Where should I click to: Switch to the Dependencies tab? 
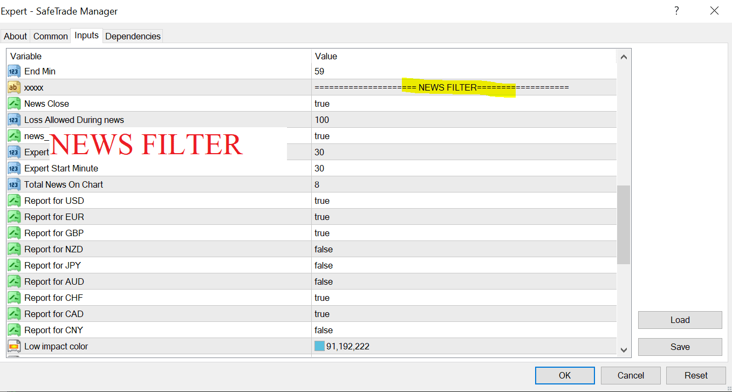pos(133,36)
